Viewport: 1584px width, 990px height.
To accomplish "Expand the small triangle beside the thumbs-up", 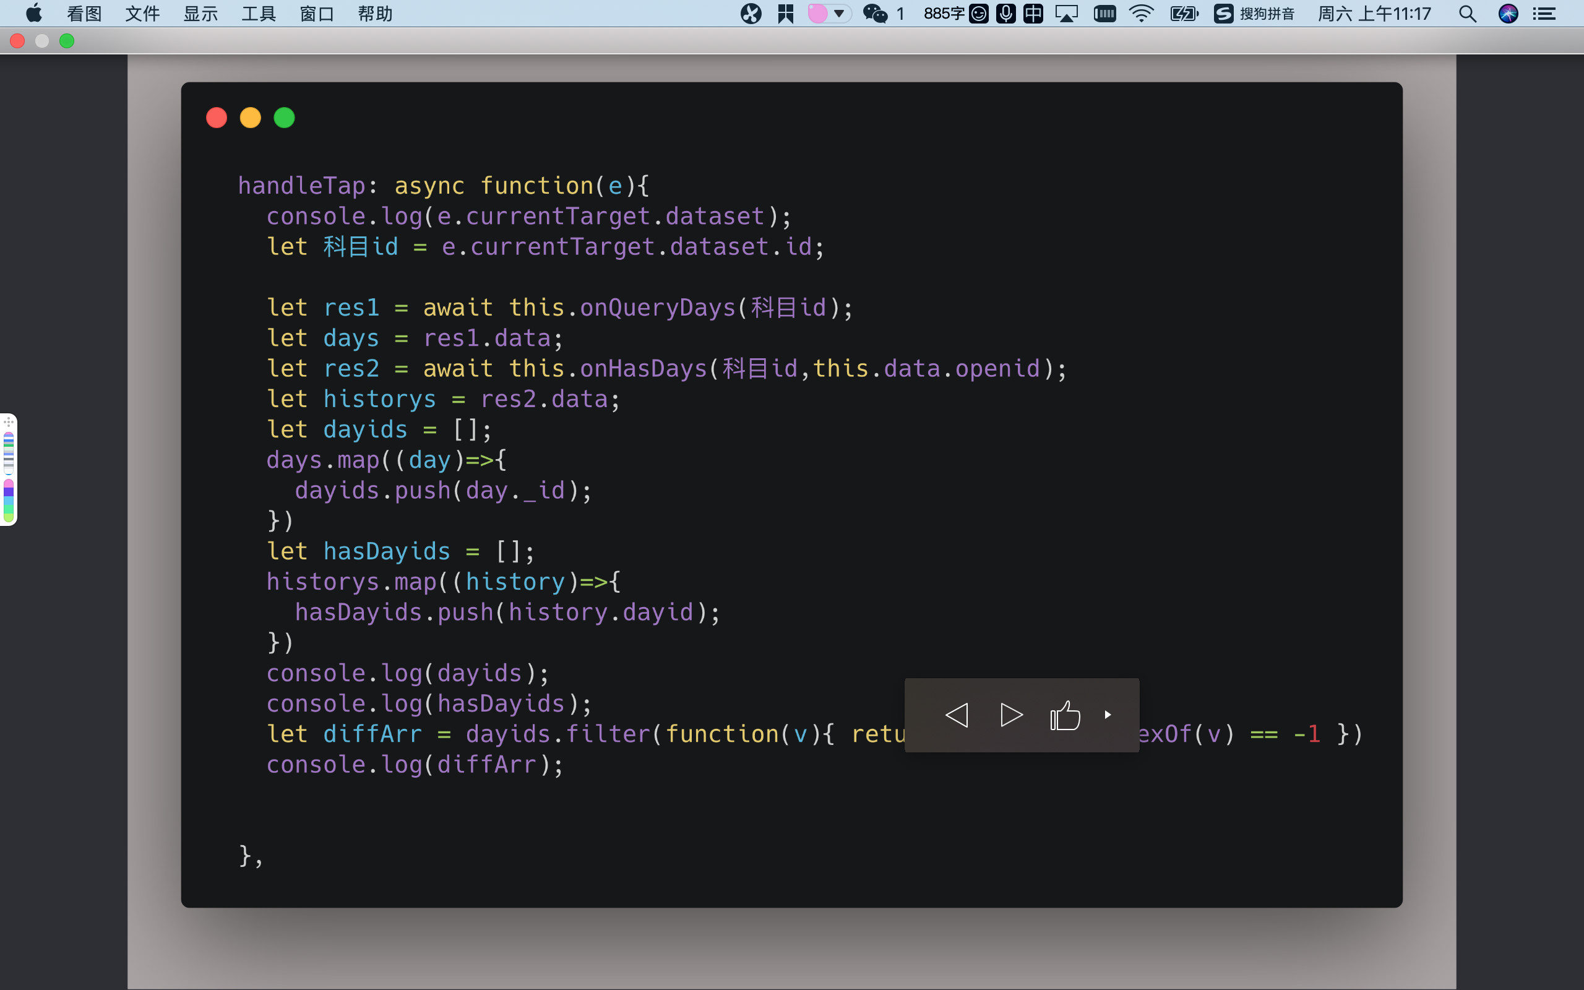I will [1108, 715].
